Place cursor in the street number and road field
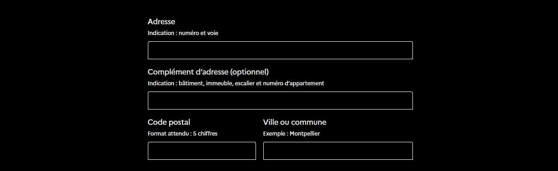This screenshot has height=171, width=558. [280, 50]
